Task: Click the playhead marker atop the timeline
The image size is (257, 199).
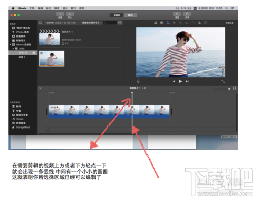Action: [x=132, y=93]
